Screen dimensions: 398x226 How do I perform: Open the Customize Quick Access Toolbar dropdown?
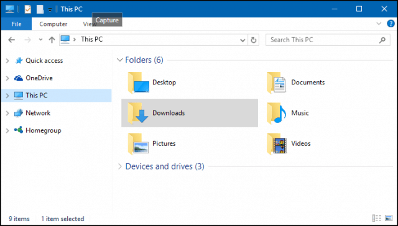[x=50, y=10]
